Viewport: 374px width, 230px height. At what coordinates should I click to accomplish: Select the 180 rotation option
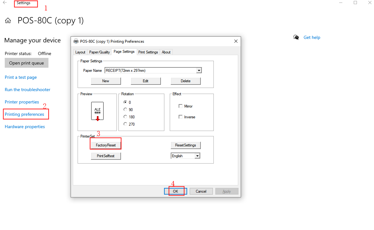tap(125, 117)
